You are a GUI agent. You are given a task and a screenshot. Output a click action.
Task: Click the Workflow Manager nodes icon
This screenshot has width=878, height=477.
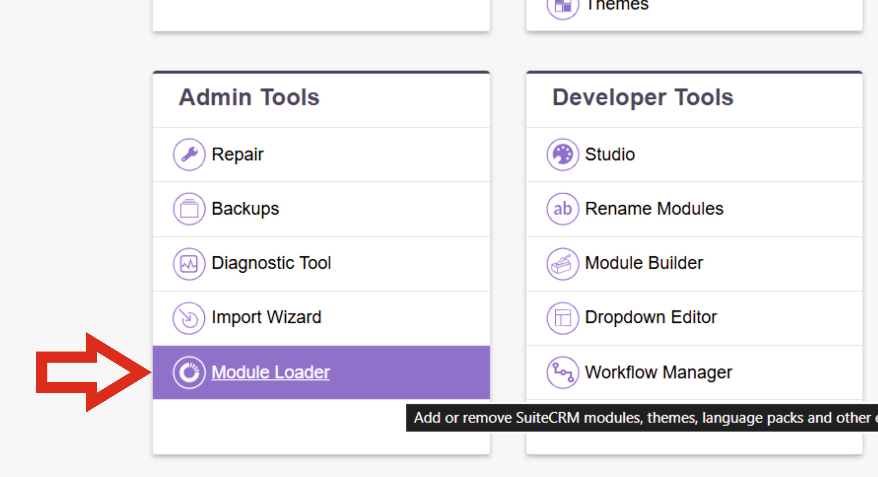[563, 372]
